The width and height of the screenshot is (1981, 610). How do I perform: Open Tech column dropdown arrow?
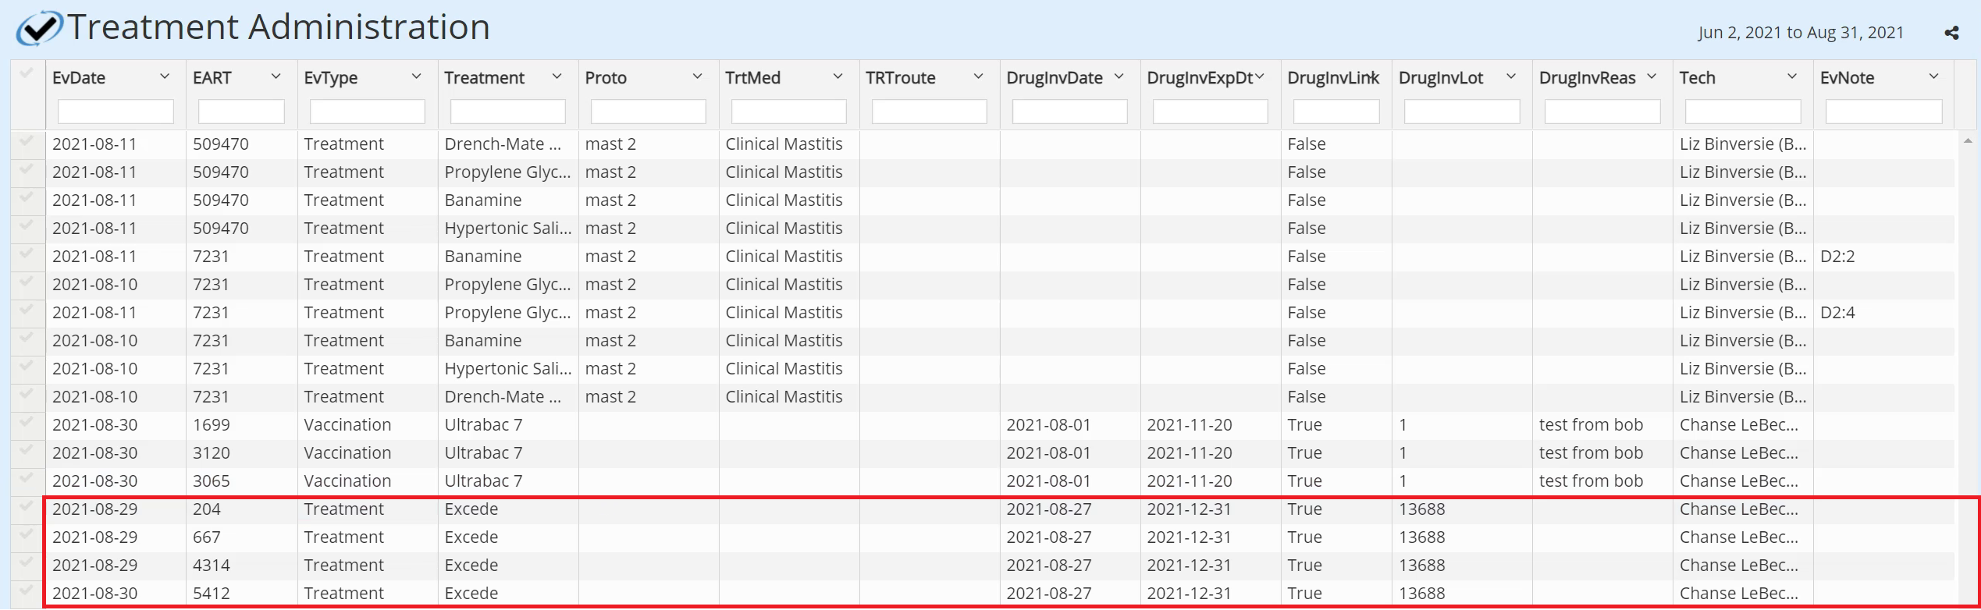(1792, 76)
